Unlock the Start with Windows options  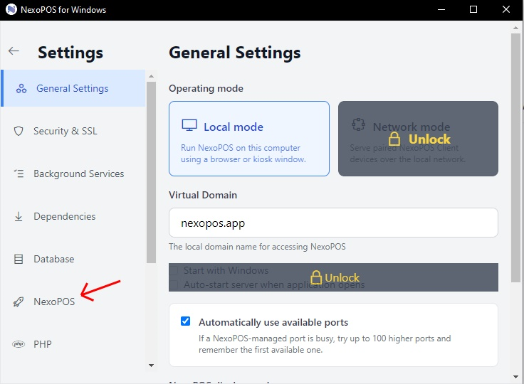point(333,277)
